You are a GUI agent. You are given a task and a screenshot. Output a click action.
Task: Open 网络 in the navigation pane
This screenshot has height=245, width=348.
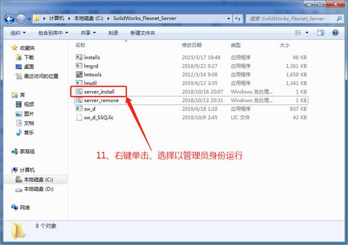[x=24, y=207]
